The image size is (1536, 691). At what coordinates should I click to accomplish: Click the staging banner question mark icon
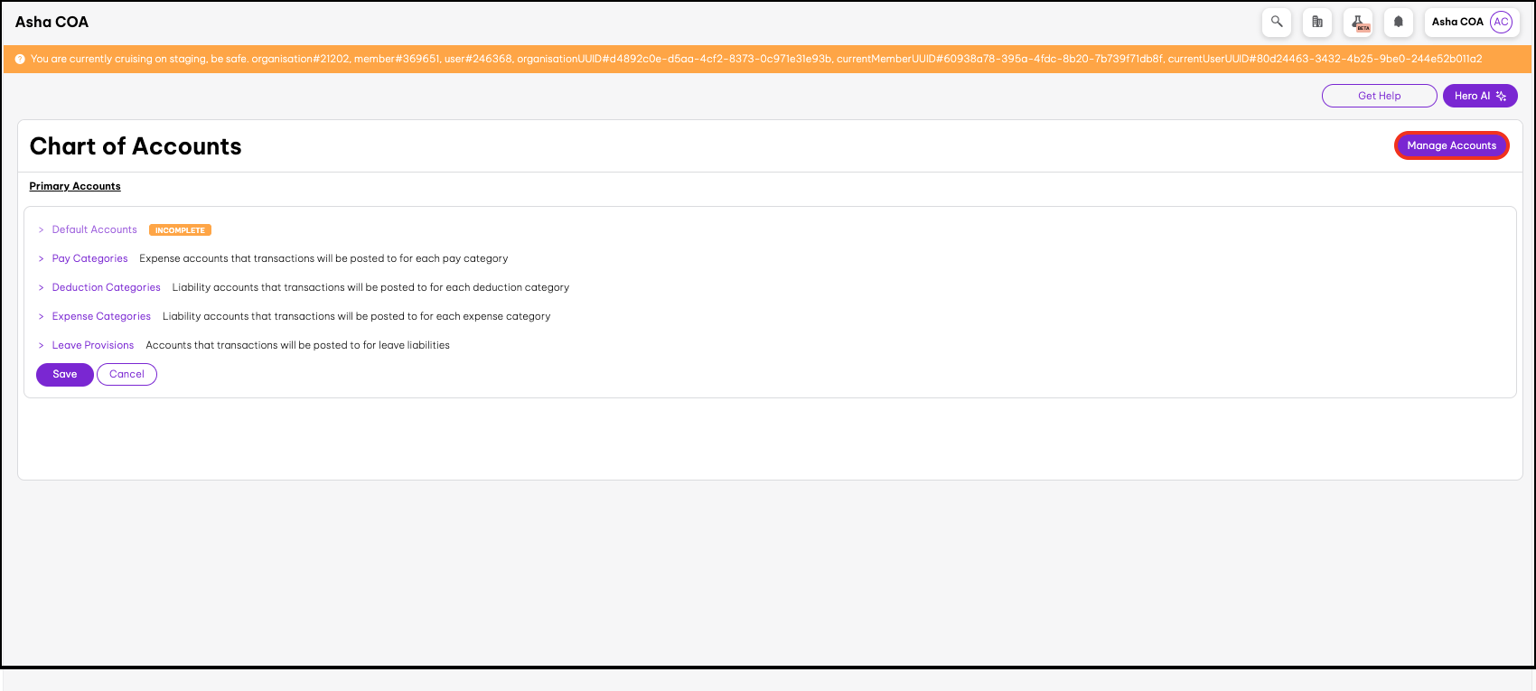coord(20,60)
